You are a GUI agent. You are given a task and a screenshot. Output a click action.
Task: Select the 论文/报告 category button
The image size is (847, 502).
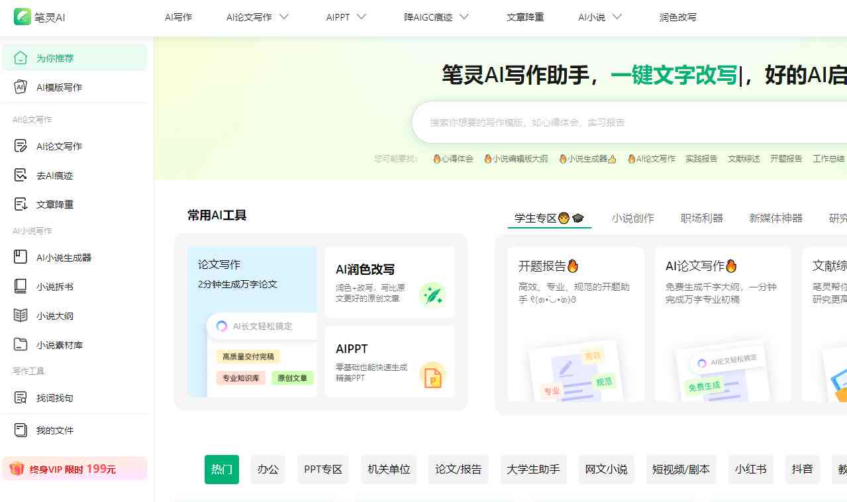[458, 470]
